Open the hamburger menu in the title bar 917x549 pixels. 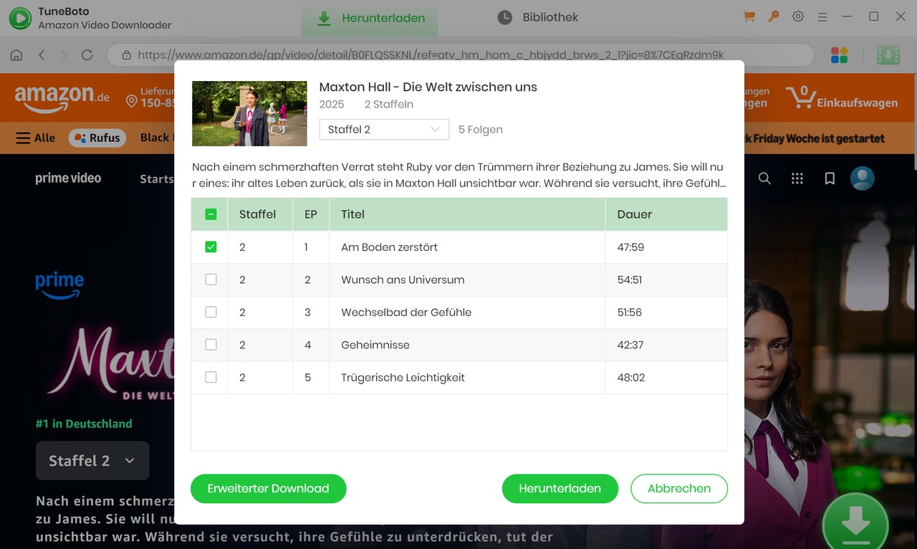(820, 16)
